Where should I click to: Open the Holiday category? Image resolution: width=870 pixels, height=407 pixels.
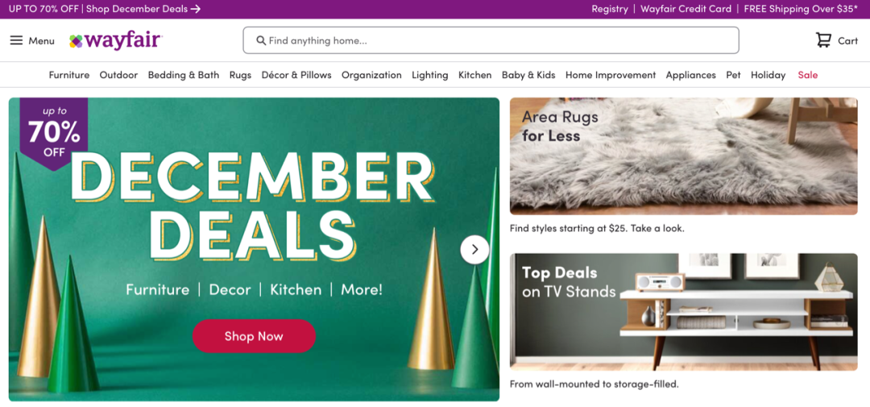pyautogui.click(x=768, y=75)
